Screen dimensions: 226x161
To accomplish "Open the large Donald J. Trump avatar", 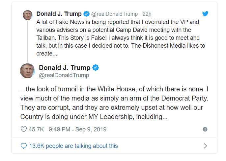I will pos(27,71).
